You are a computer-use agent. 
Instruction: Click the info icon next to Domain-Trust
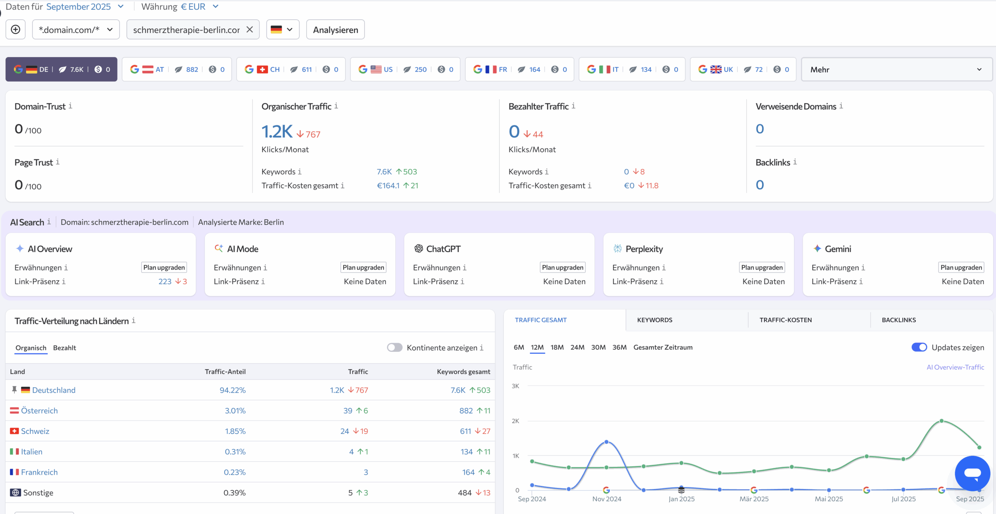pos(70,106)
